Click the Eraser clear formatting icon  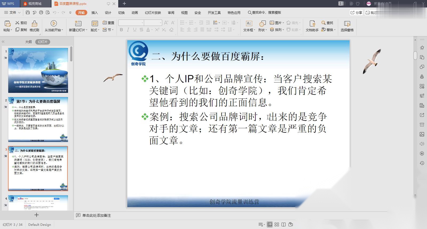point(171,30)
